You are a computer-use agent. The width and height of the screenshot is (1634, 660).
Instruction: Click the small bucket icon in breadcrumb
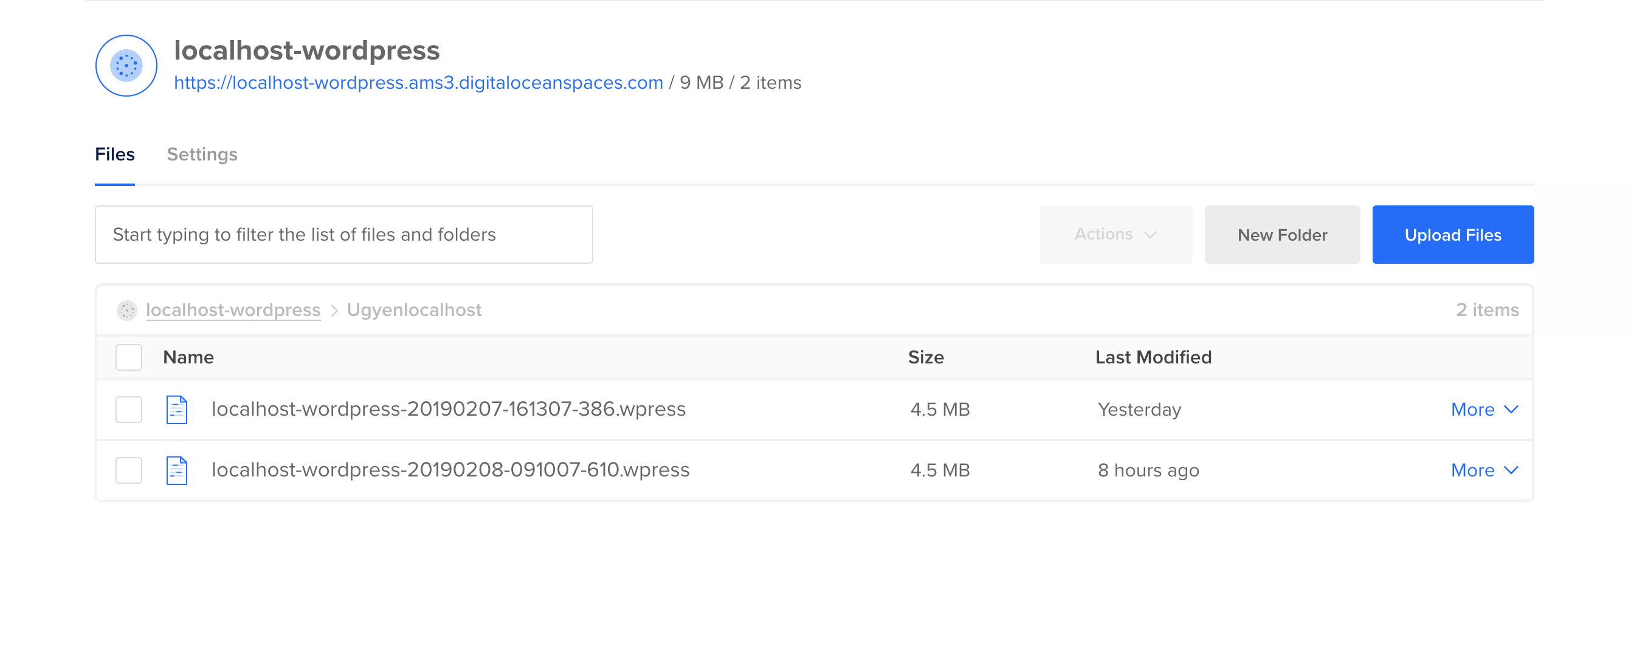click(127, 310)
